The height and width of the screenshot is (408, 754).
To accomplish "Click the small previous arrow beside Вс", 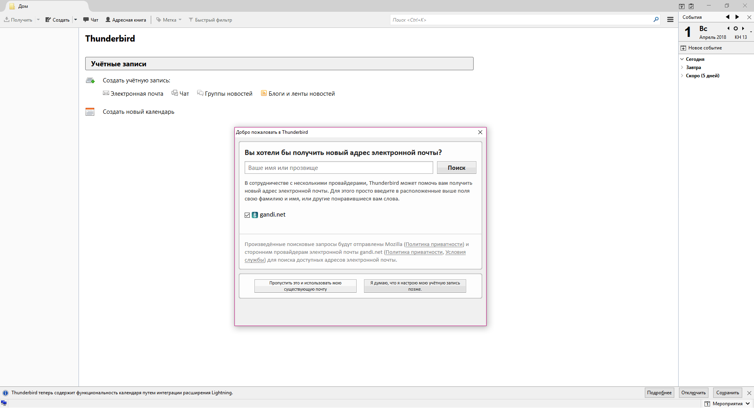I will pyautogui.click(x=728, y=28).
